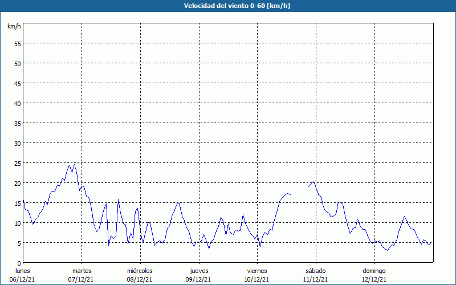The width and height of the screenshot is (456, 285).
Task: Click the '40' y-axis value
Action: coord(18,104)
